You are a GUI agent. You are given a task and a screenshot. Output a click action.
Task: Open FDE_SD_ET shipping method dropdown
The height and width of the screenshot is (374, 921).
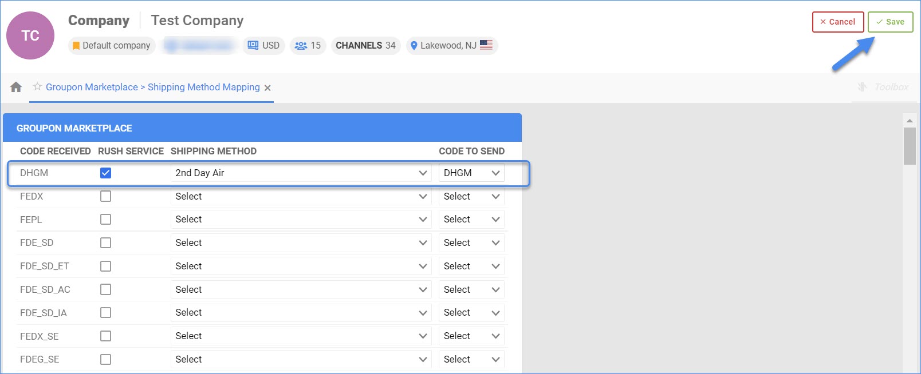pyautogui.click(x=301, y=266)
